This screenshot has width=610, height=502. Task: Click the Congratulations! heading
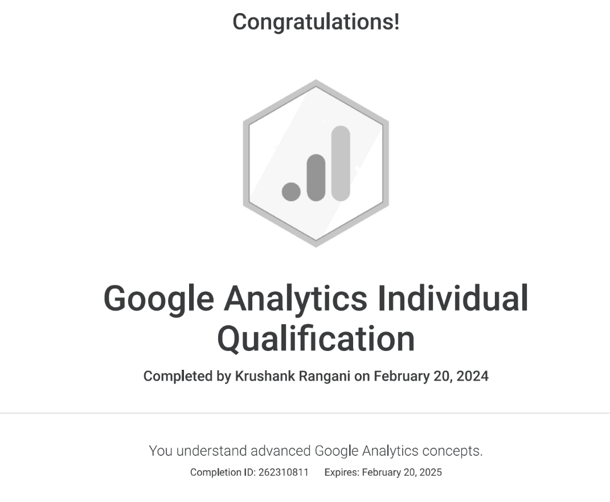(x=316, y=22)
